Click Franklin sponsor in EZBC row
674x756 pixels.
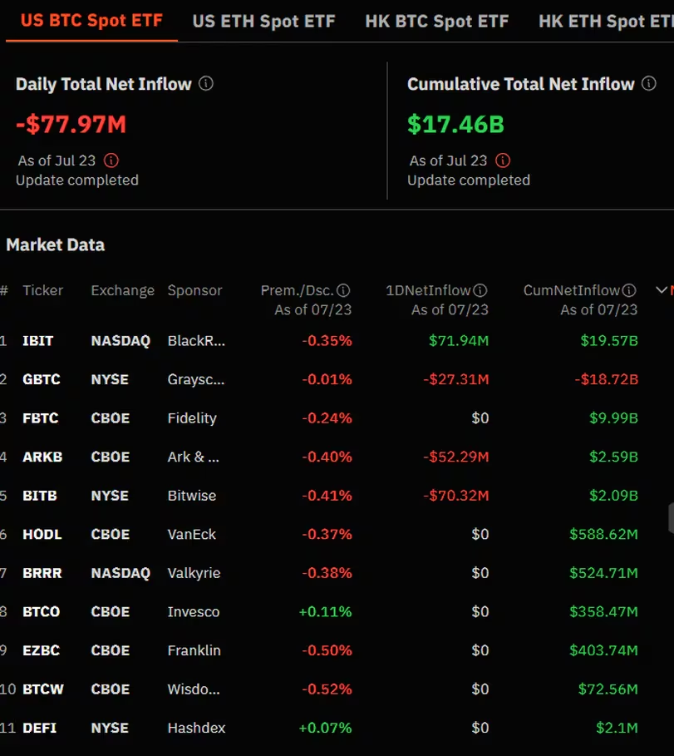(194, 650)
